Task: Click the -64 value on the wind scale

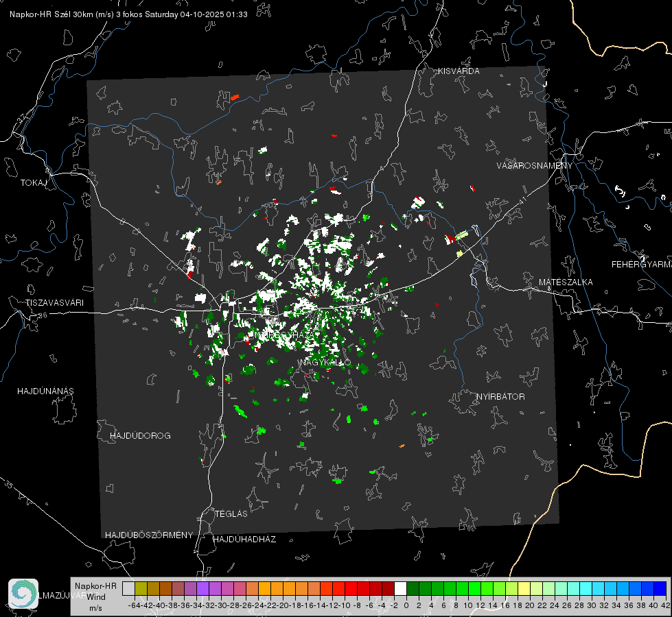Action: click(135, 605)
